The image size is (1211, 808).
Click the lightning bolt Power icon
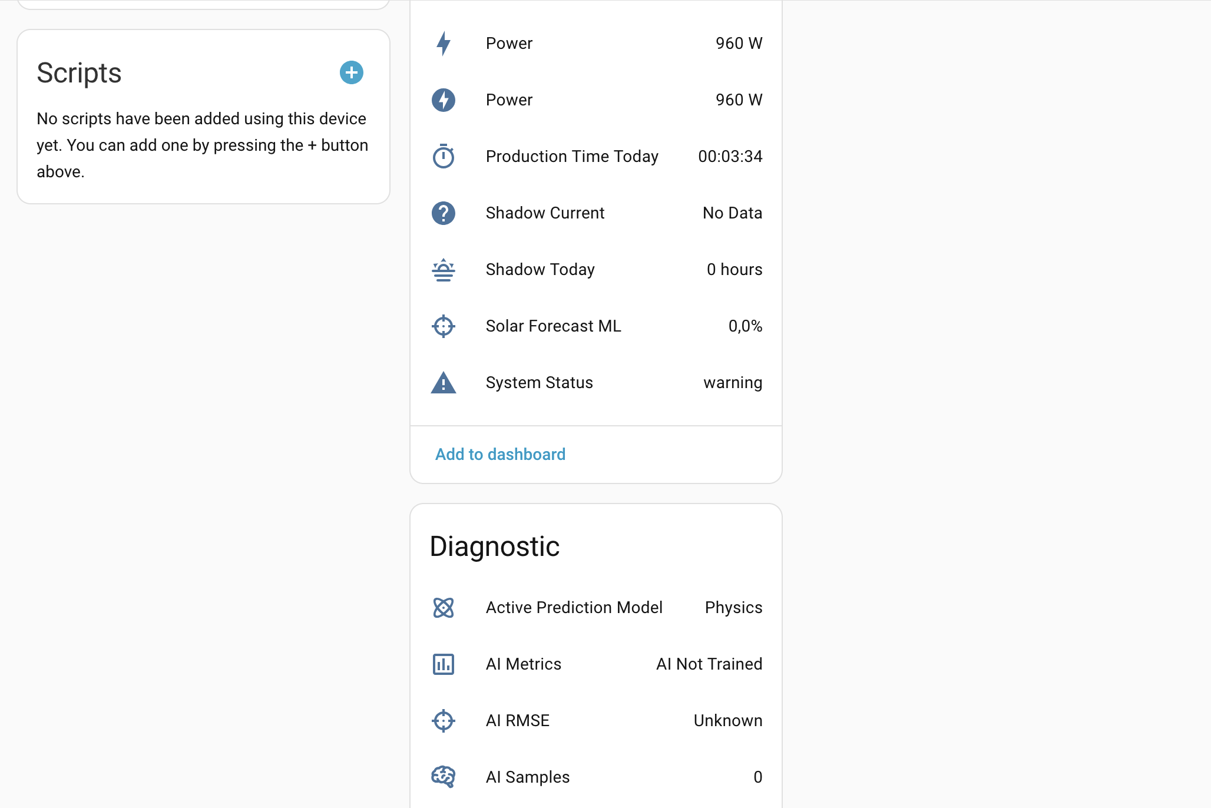pos(444,44)
